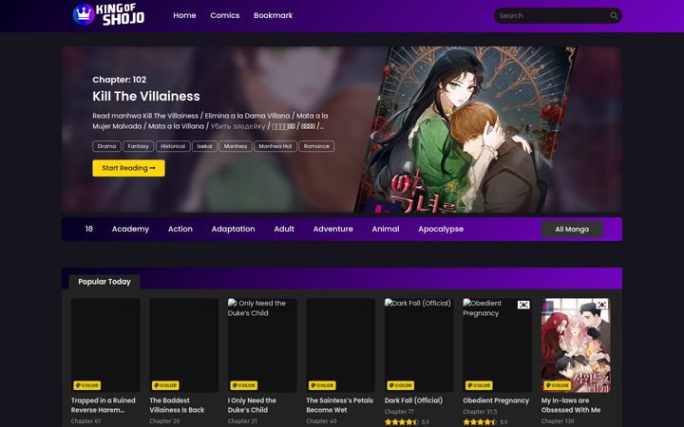The width and height of the screenshot is (684, 427).
Task: Click the Manhwa Hot tag
Action: click(275, 146)
